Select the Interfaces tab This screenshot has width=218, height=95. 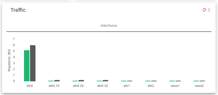point(109,26)
